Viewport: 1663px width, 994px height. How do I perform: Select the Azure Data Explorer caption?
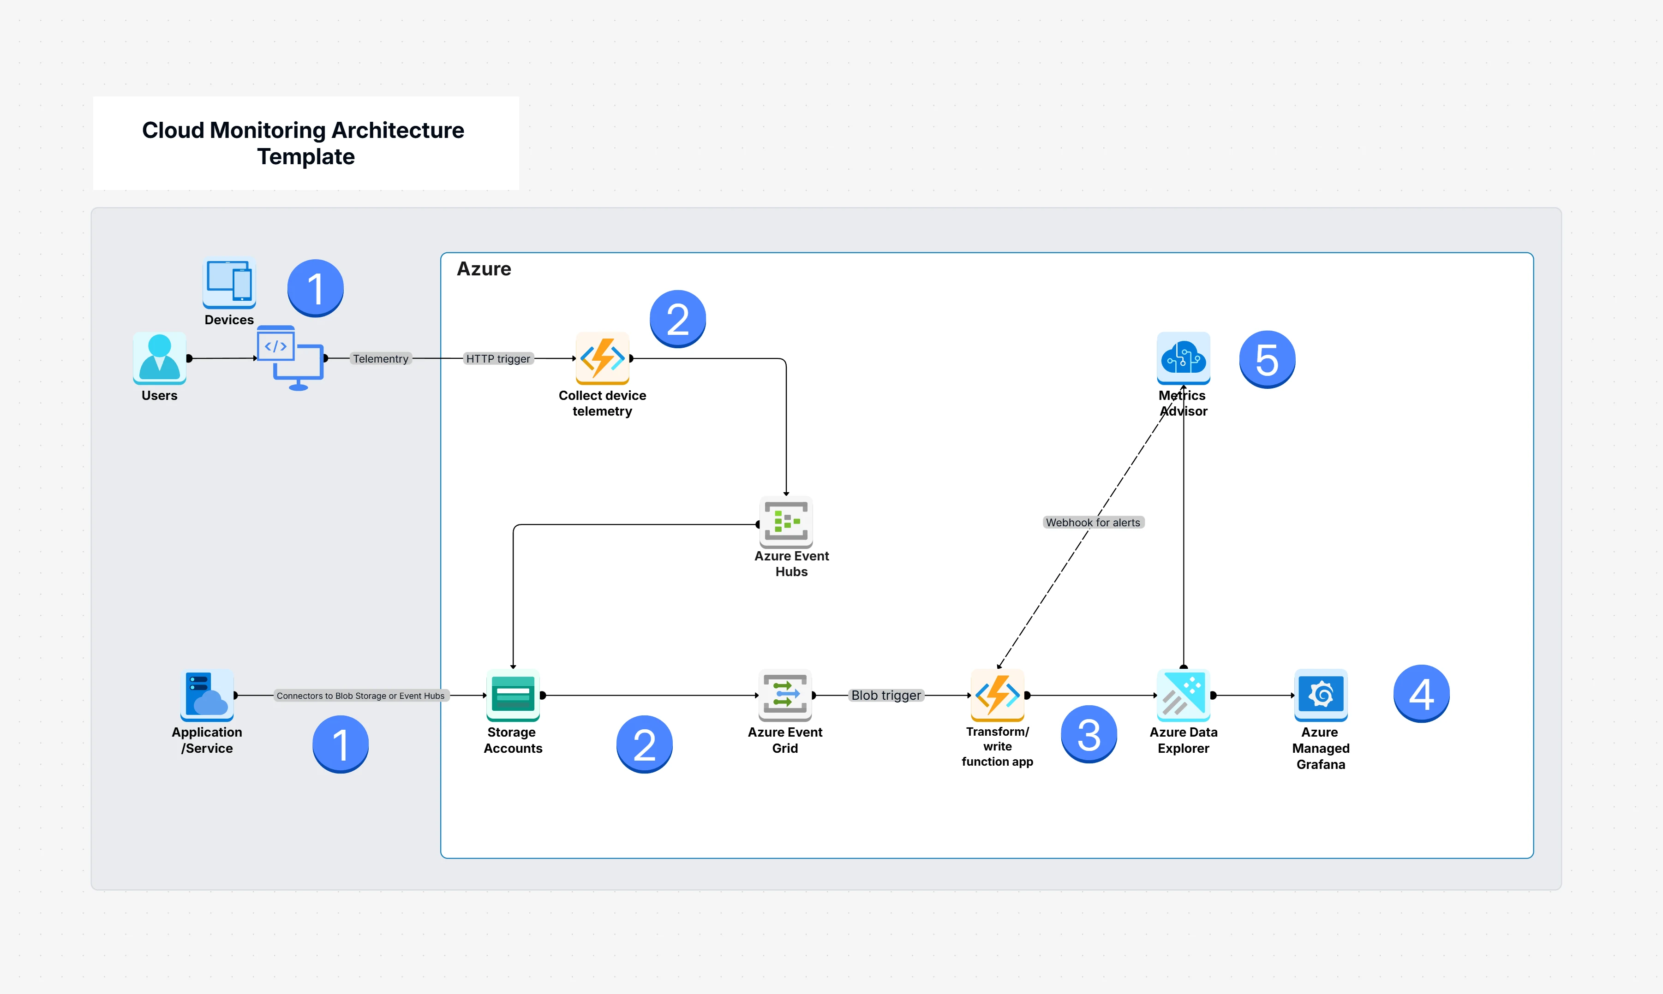(1183, 740)
